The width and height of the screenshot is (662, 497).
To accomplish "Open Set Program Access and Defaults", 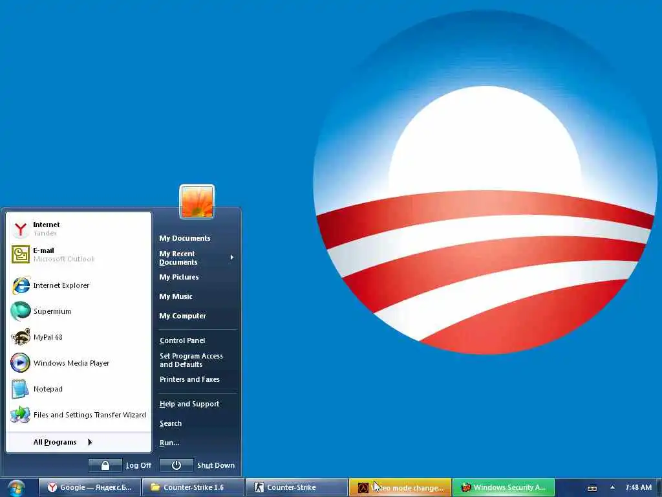I will pos(191,360).
